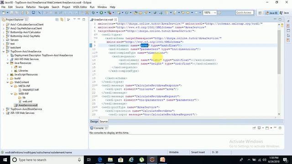Minimize the Console panel

[275, 128]
